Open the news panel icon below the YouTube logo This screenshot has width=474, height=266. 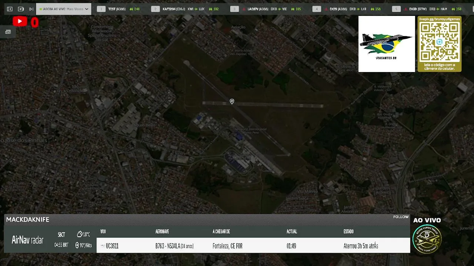pos(8,32)
